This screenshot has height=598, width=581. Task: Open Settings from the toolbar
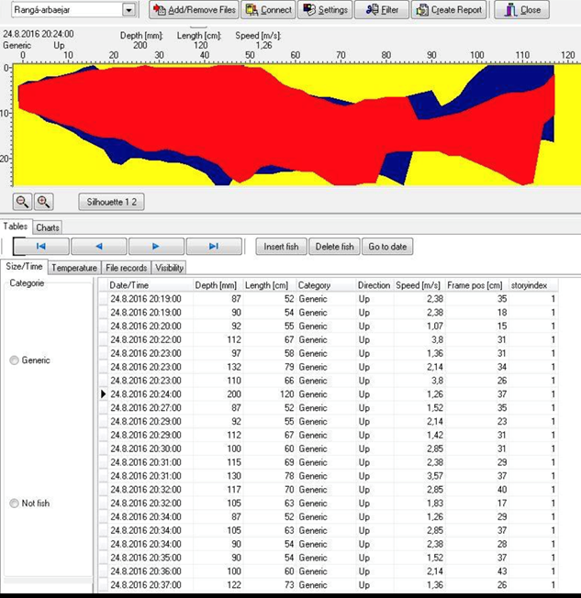click(325, 10)
